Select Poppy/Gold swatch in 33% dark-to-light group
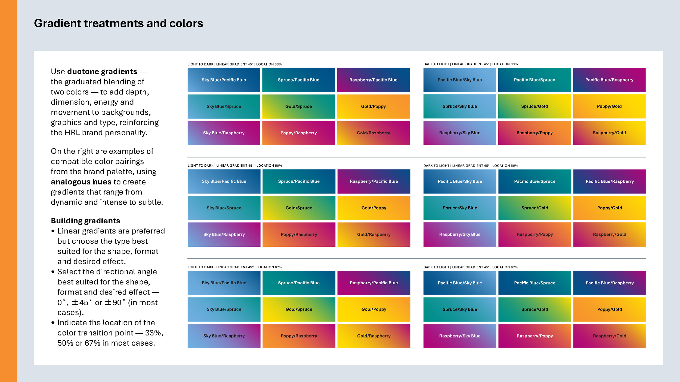 [609, 106]
